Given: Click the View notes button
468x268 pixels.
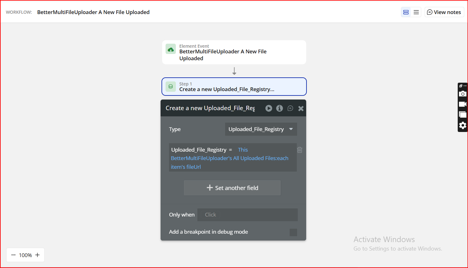Looking at the screenshot, I should point(444,12).
